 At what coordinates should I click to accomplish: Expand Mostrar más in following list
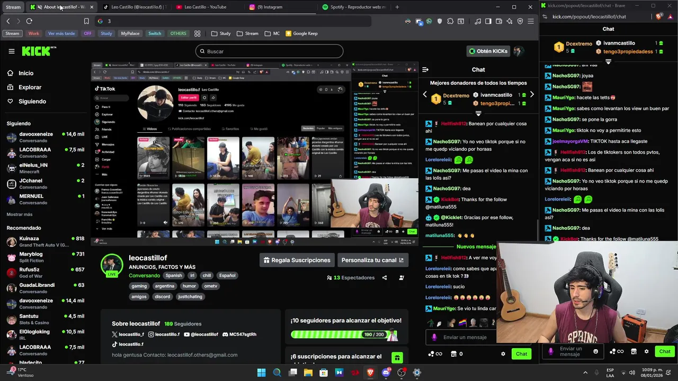point(20,214)
